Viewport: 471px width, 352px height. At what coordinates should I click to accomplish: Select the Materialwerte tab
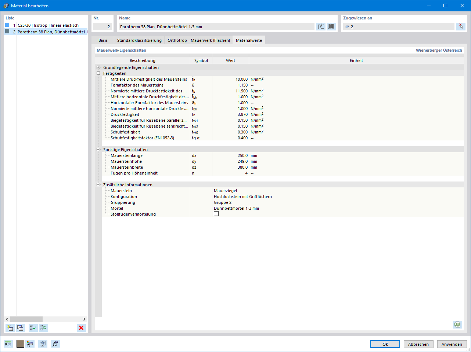click(x=249, y=40)
